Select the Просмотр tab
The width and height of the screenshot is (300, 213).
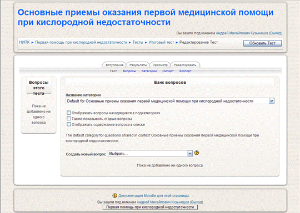pos(160,65)
